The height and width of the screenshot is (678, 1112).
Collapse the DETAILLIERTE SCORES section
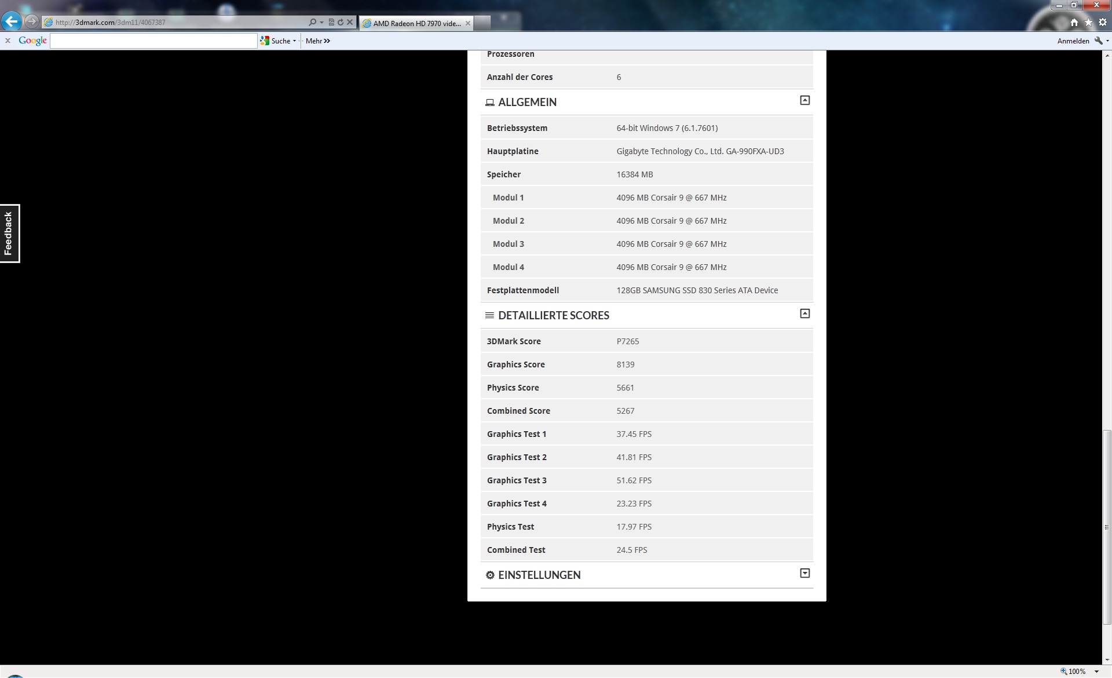point(804,314)
